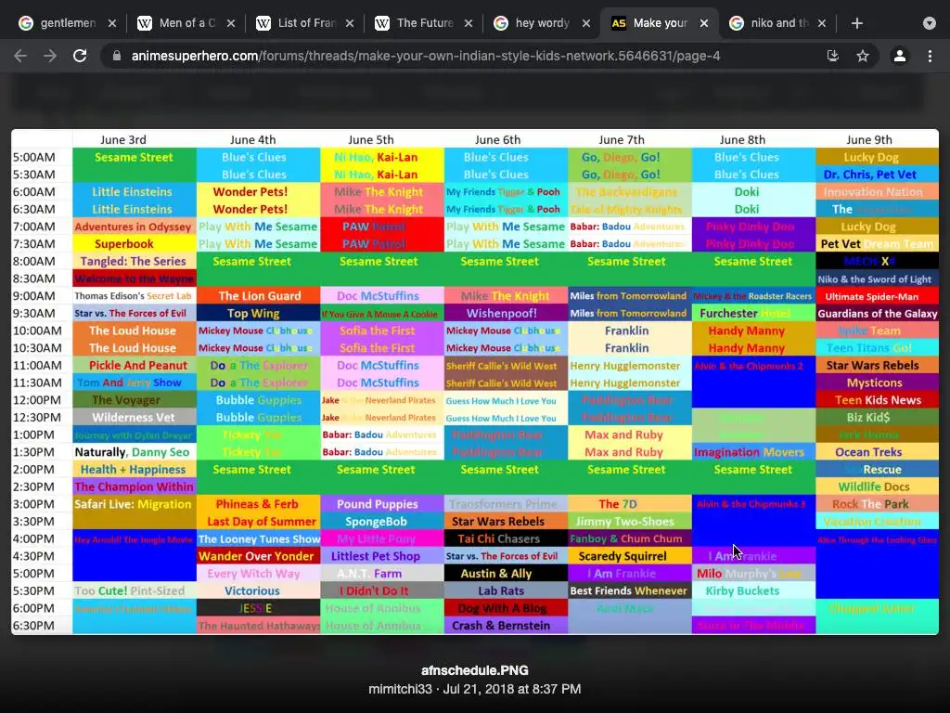Click 'Naturally, Danny Seo' cell
The image size is (950, 713).
point(135,452)
